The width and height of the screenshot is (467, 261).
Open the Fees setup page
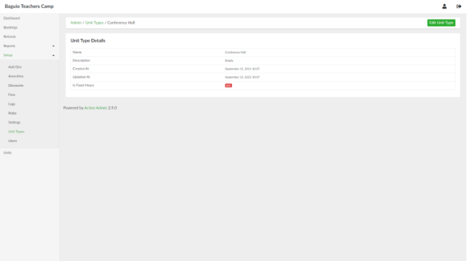coord(12,95)
